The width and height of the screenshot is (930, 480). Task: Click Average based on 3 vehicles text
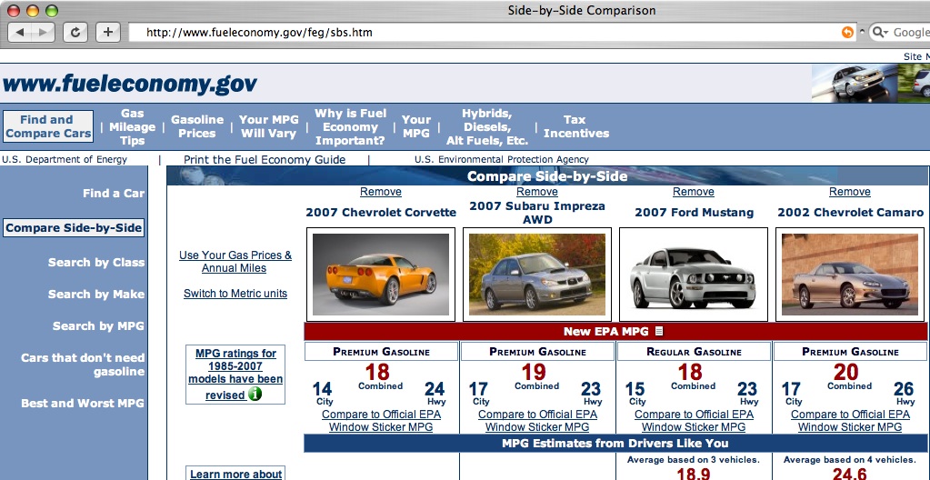pos(694,460)
